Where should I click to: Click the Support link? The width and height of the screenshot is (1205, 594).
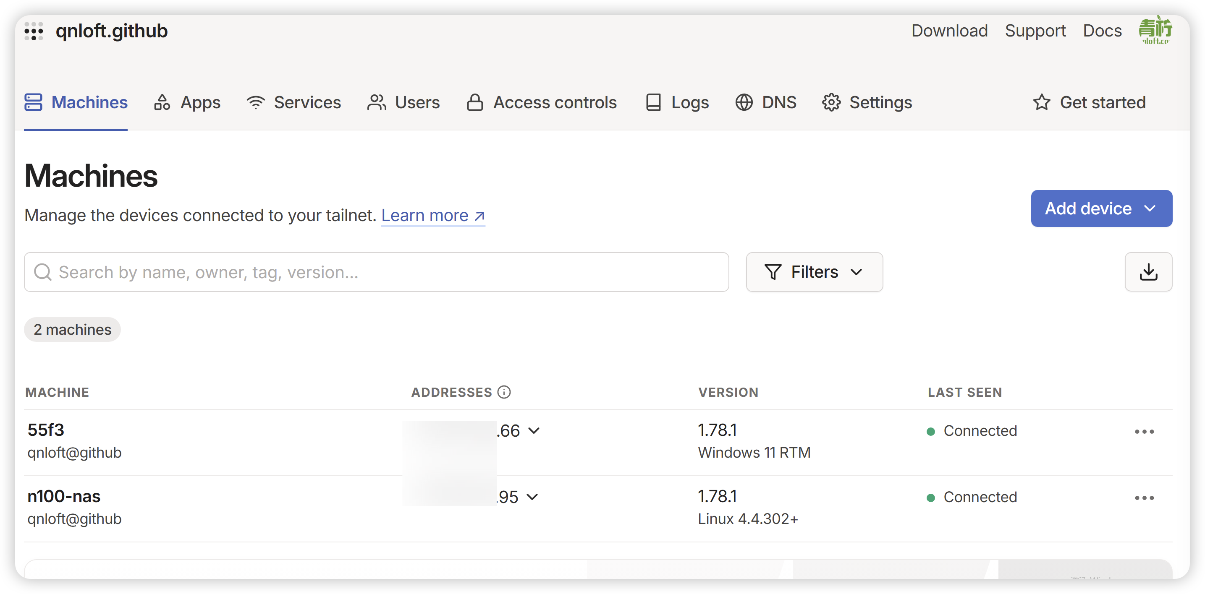coord(1035,31)
